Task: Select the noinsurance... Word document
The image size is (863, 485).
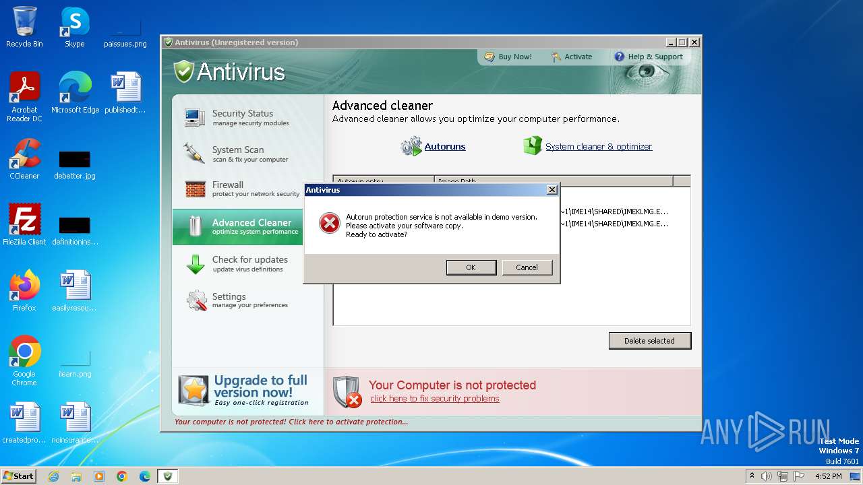Action: [75, 423]
